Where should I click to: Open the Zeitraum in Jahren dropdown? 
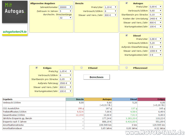point(65,11)
